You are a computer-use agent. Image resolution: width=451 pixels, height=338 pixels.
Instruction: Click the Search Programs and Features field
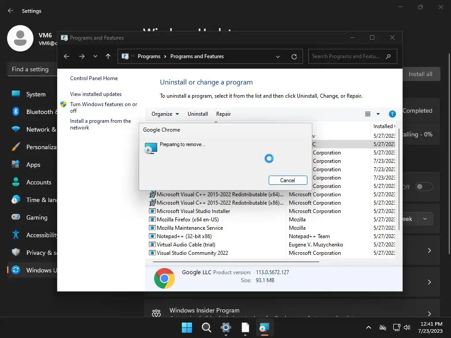[352, 56]
